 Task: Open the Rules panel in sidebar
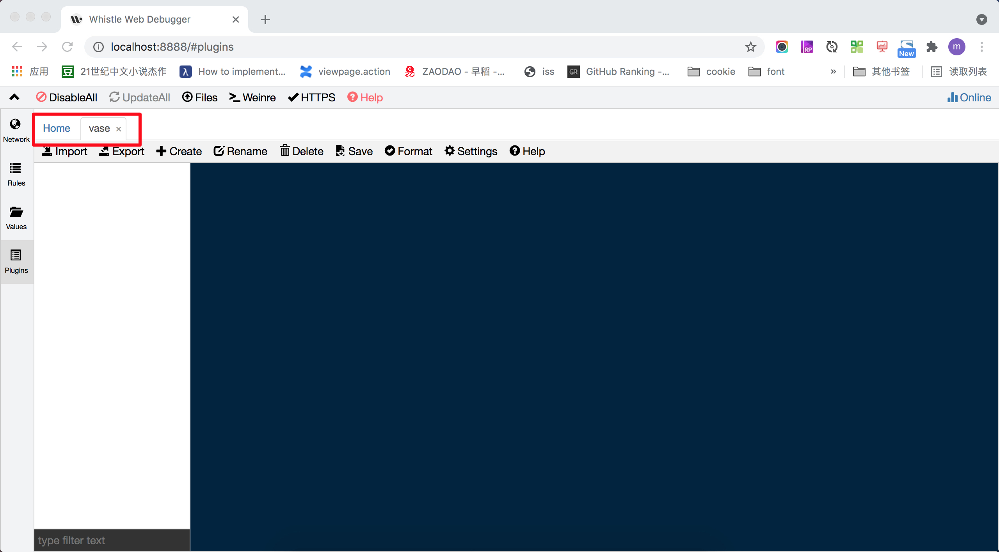(16, 174)
